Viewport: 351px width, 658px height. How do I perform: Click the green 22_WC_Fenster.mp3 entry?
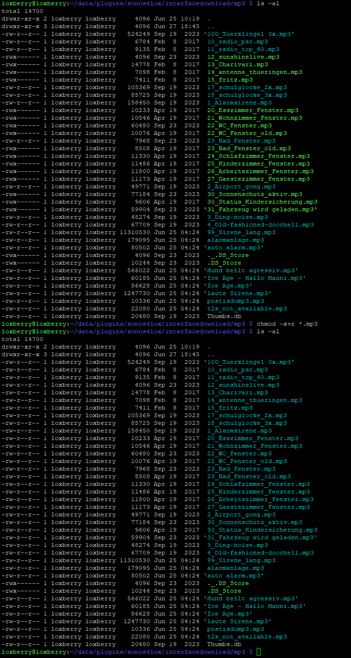240,125
